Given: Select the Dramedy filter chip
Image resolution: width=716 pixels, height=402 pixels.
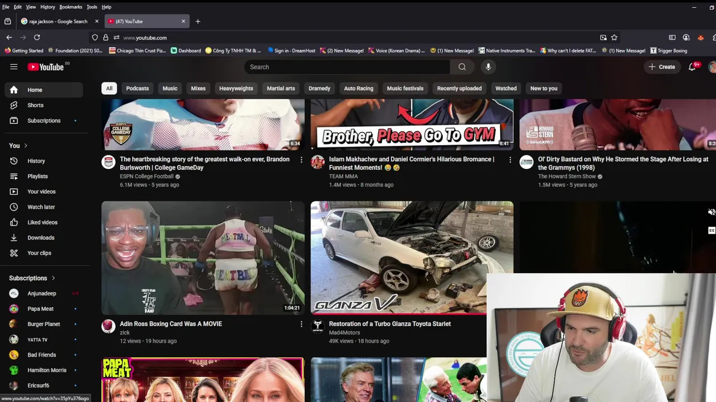Looking at the screenshot, I should [319, 88].
